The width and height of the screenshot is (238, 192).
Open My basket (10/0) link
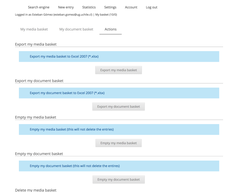[106, 15]
